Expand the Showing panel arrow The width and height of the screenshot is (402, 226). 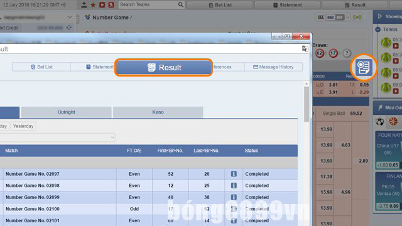[x=379, y=16]
